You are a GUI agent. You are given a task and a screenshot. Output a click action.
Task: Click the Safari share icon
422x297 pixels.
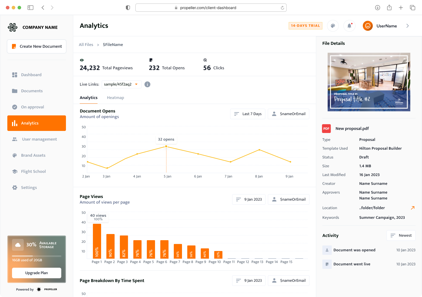coord(389,8)
